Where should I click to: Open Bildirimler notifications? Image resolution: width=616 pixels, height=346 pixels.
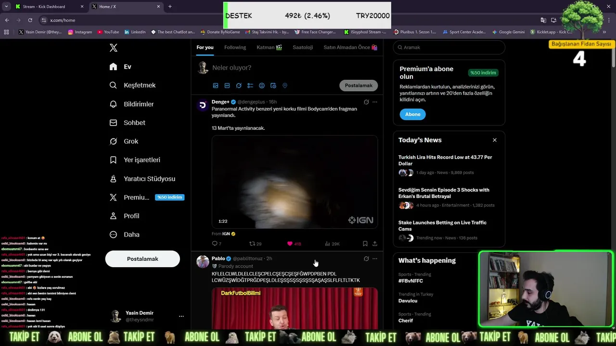pyautogui.click(x=131, y=104)
